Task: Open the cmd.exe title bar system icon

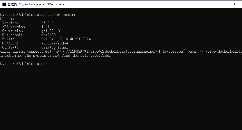Action: 4,4
